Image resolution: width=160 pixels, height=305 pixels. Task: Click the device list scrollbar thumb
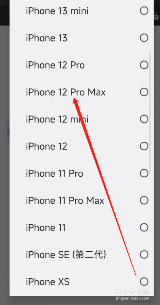pyautogui.click(x=150, y=113)
